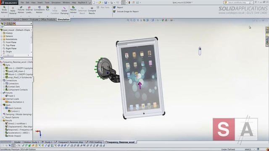
Task: Click the Zoom to Fit icon in view toolbar
Action: (x=128, y=20)
